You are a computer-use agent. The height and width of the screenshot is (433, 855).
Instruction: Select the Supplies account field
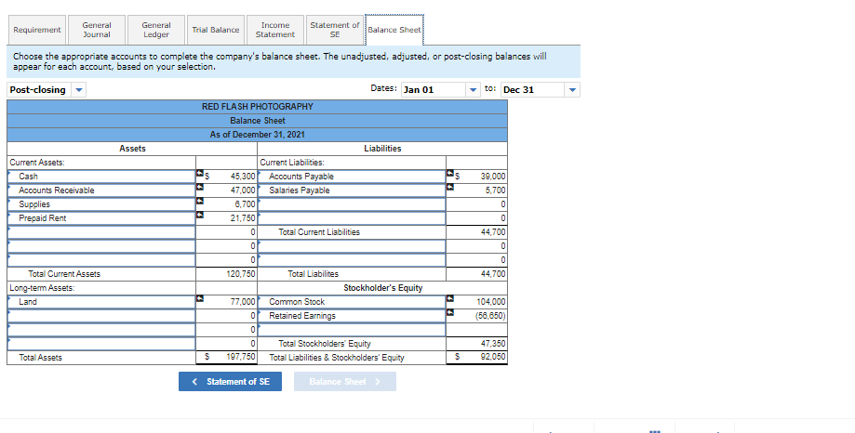coord(101,204)
